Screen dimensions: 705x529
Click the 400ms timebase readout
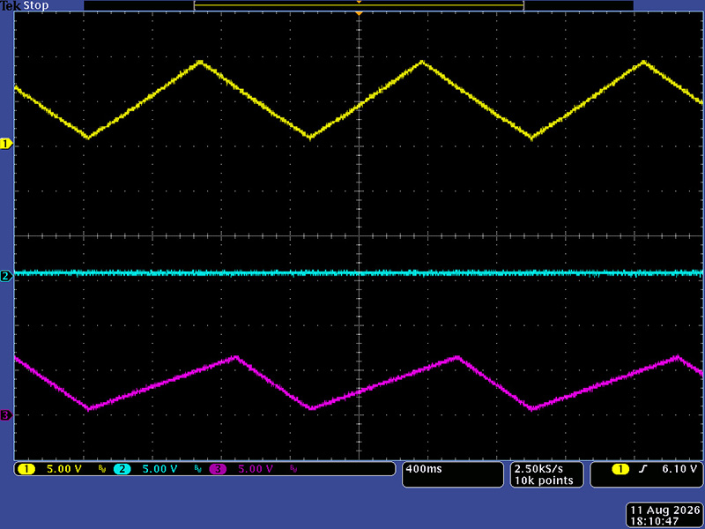(424, 469)
